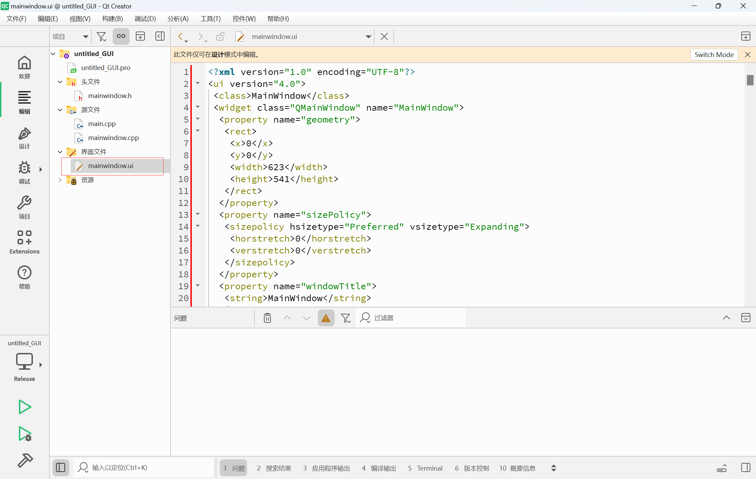Click the editor vertical scrollbar handle

pos(750,80)
